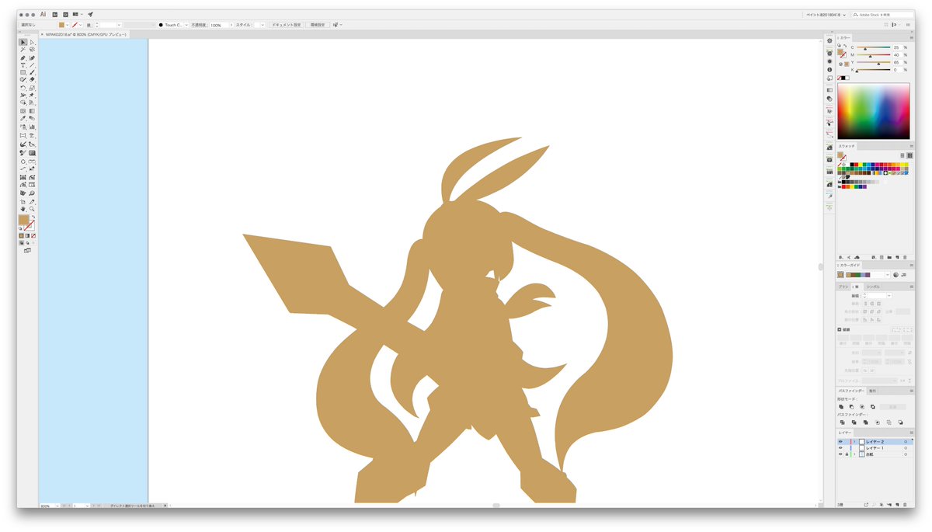
Task: Select the パスファインダー panel tab
Action: click(851, 391)
